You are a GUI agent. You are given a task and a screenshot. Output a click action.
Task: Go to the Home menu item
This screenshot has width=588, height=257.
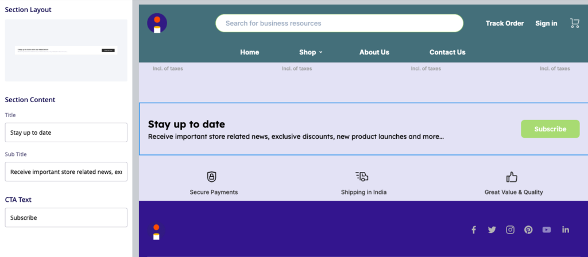[x=249, y=52]
